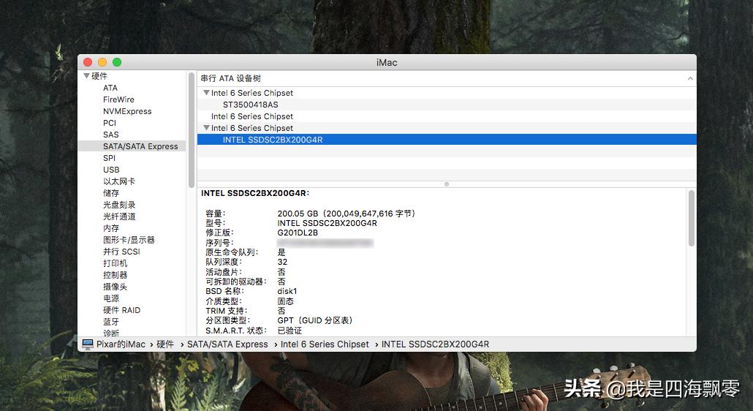Viewport: 753px width, 411px height.
Task: Zoom the iMac window with green button
Action: (x=117, y=62)
